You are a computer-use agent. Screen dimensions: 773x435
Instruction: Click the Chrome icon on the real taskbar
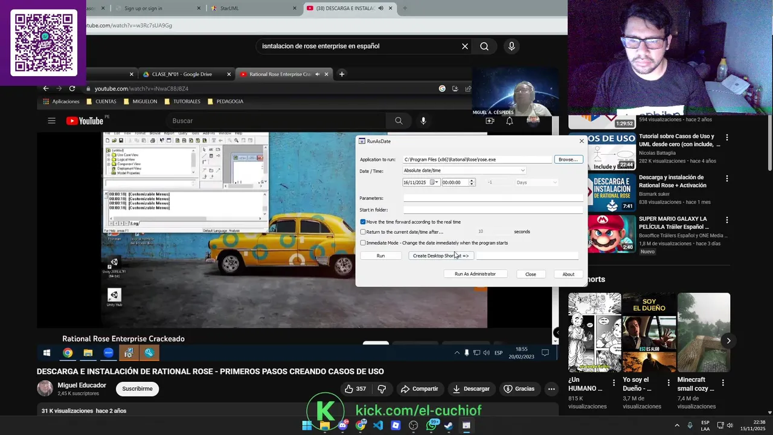coord(361,425)
